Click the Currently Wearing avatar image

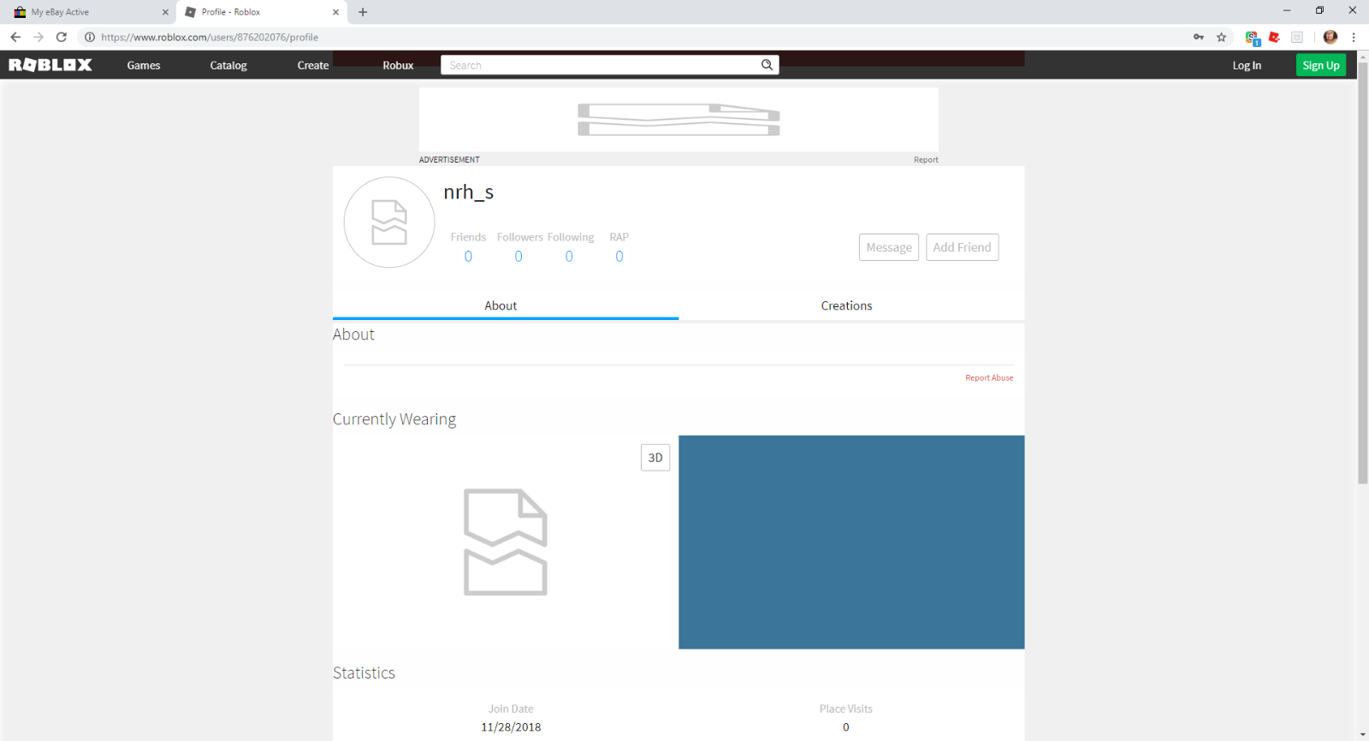505,542
